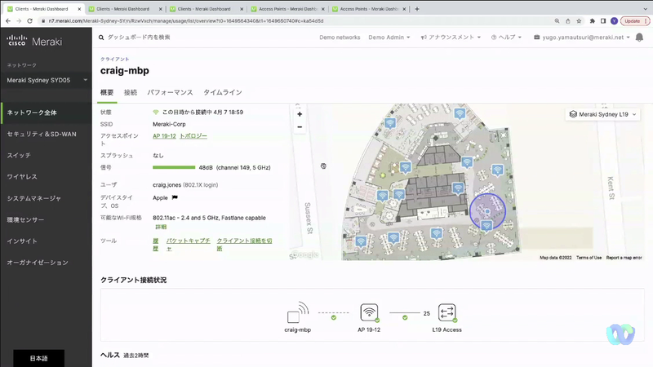Open the yugo.yamautsuri@meraki.net account dropdown

click(x=582, y=38)
